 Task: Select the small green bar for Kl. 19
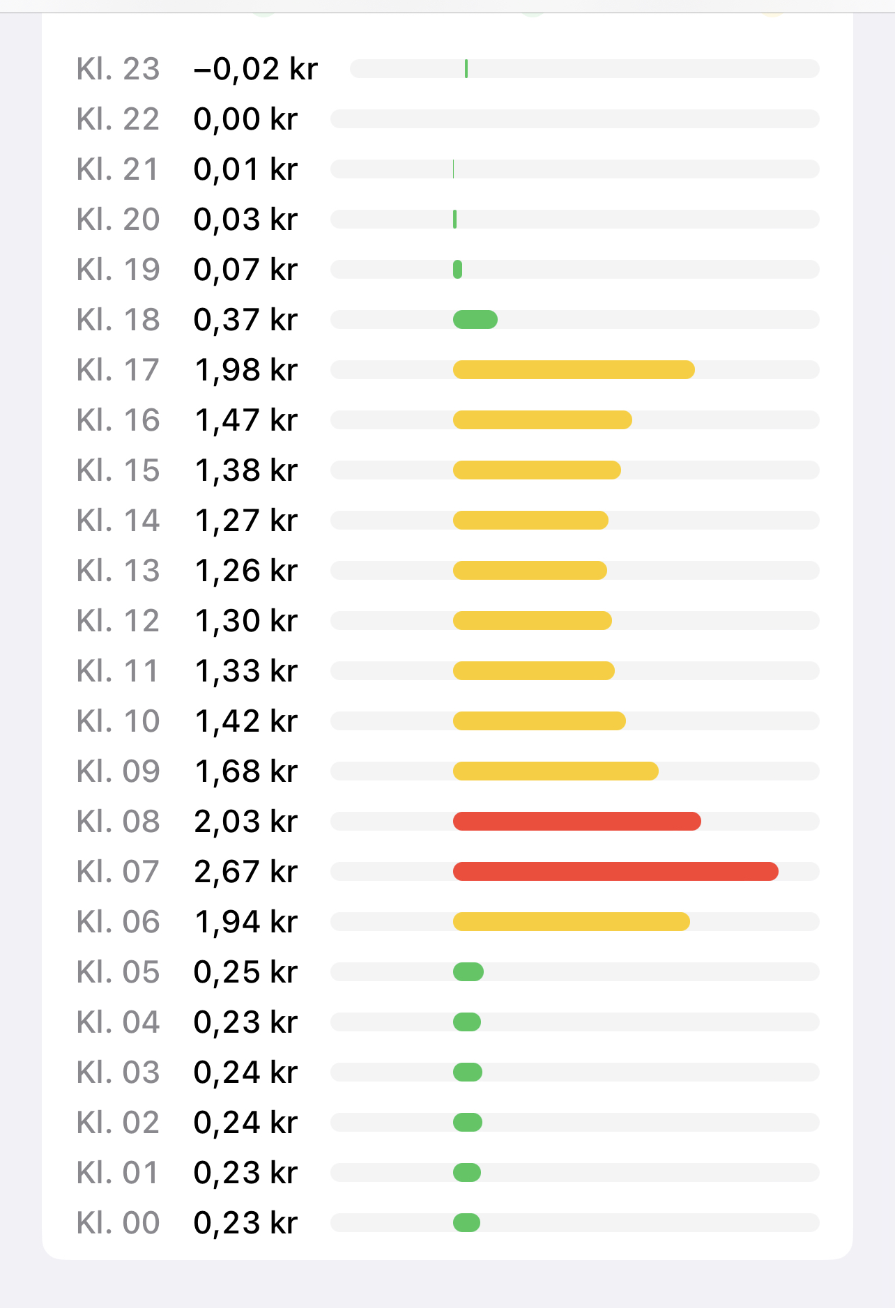pos(457,270)
